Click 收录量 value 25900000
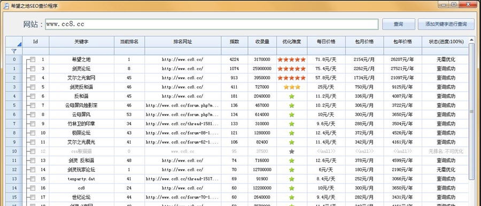The height and width of the screenshot is (206, 481). 262,69
